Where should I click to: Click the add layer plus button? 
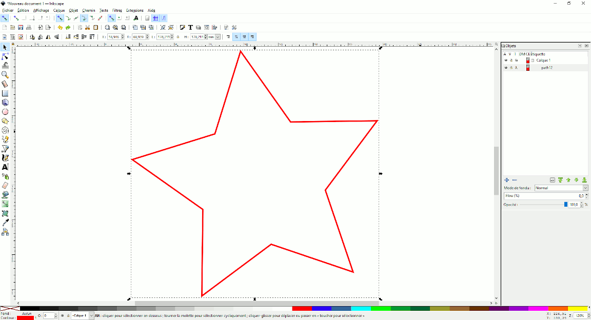click(x=507, y=180)
